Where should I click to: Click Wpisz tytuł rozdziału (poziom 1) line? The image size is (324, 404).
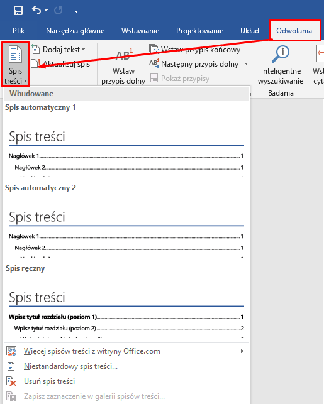point(126,317)
